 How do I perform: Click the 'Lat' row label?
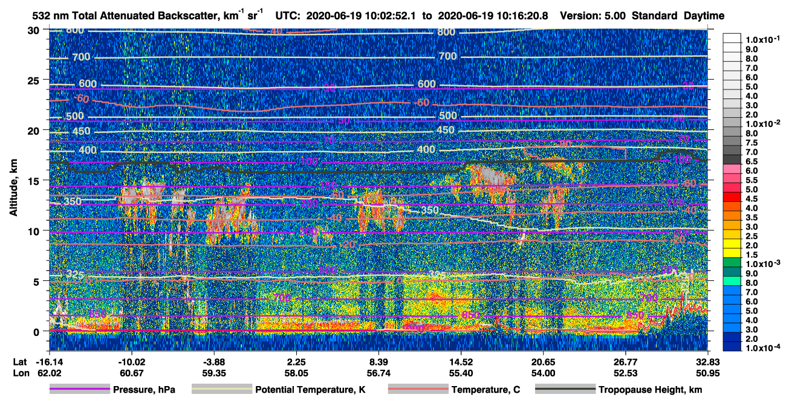tap(19, 361)
